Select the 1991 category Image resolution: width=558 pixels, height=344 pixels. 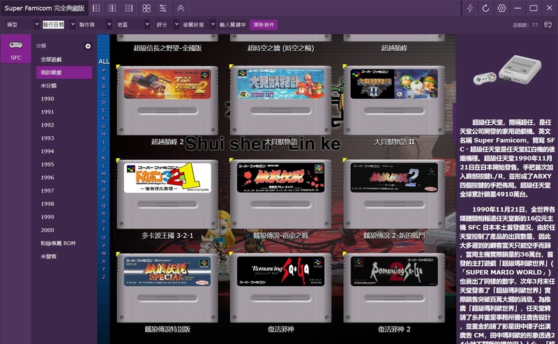(x=64, y=112)
